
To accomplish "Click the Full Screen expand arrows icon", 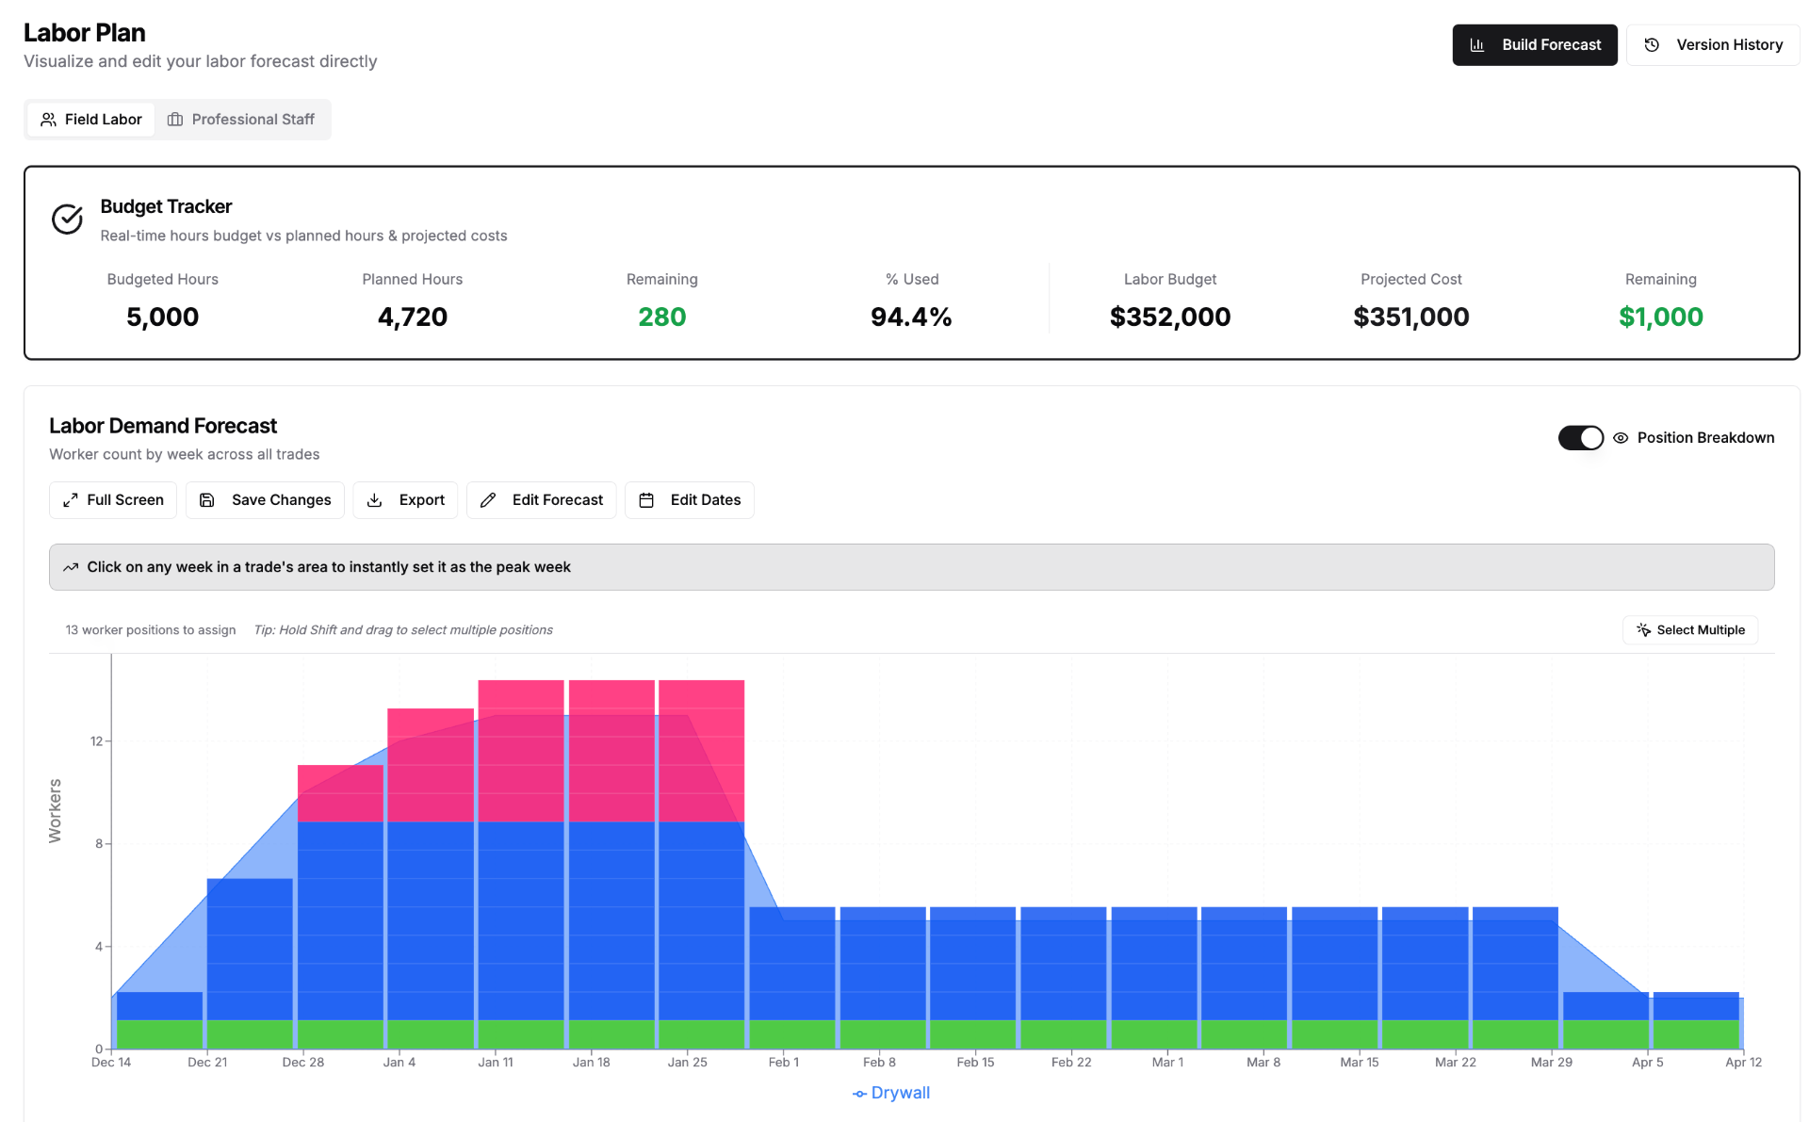I will click(71, 500).
